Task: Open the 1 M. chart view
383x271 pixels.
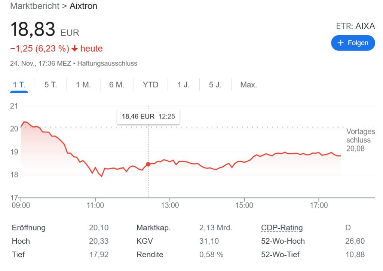Action: tap(83, 85)
